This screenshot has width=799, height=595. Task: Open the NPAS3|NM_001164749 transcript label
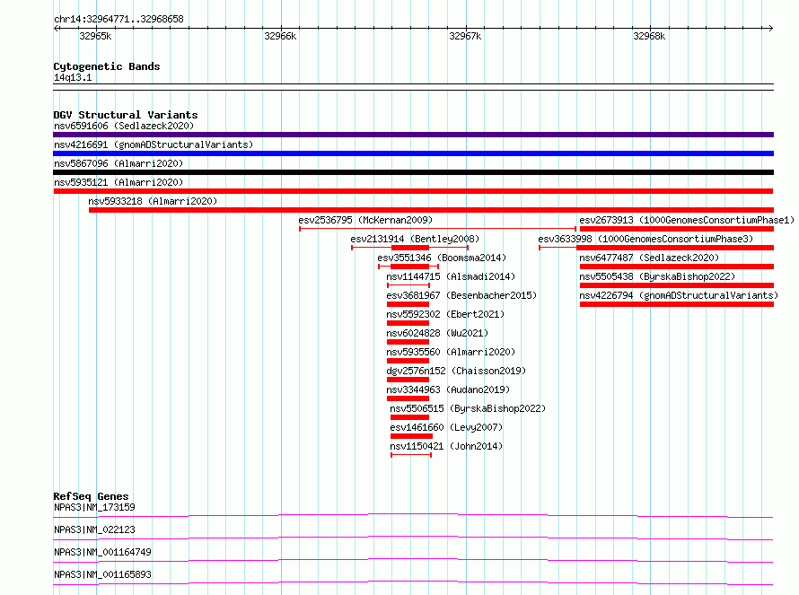click(102, 552)
